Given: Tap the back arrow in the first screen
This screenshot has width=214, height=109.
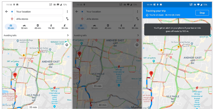Looking at the screenshot, I should coord(7,12).
